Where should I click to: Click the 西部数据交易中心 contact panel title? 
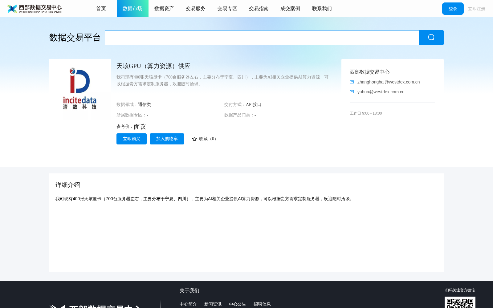370,72
